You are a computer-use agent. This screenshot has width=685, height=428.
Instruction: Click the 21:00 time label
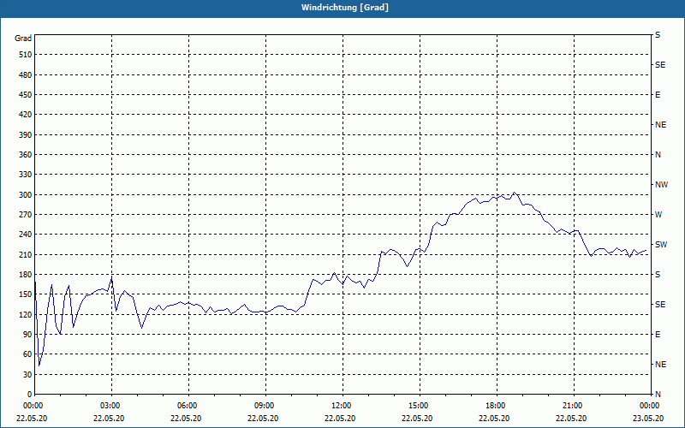[572, 406]
